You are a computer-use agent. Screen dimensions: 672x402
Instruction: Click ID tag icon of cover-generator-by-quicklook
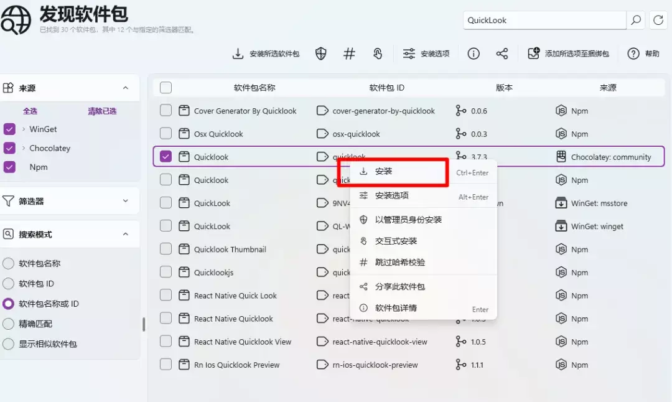tap(322, 111)
